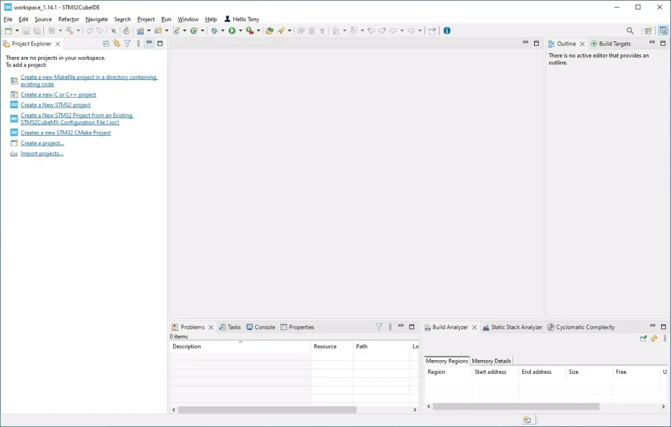
Task: Toggle Link with Editor in Project Explorer
Action: (117, 44)
